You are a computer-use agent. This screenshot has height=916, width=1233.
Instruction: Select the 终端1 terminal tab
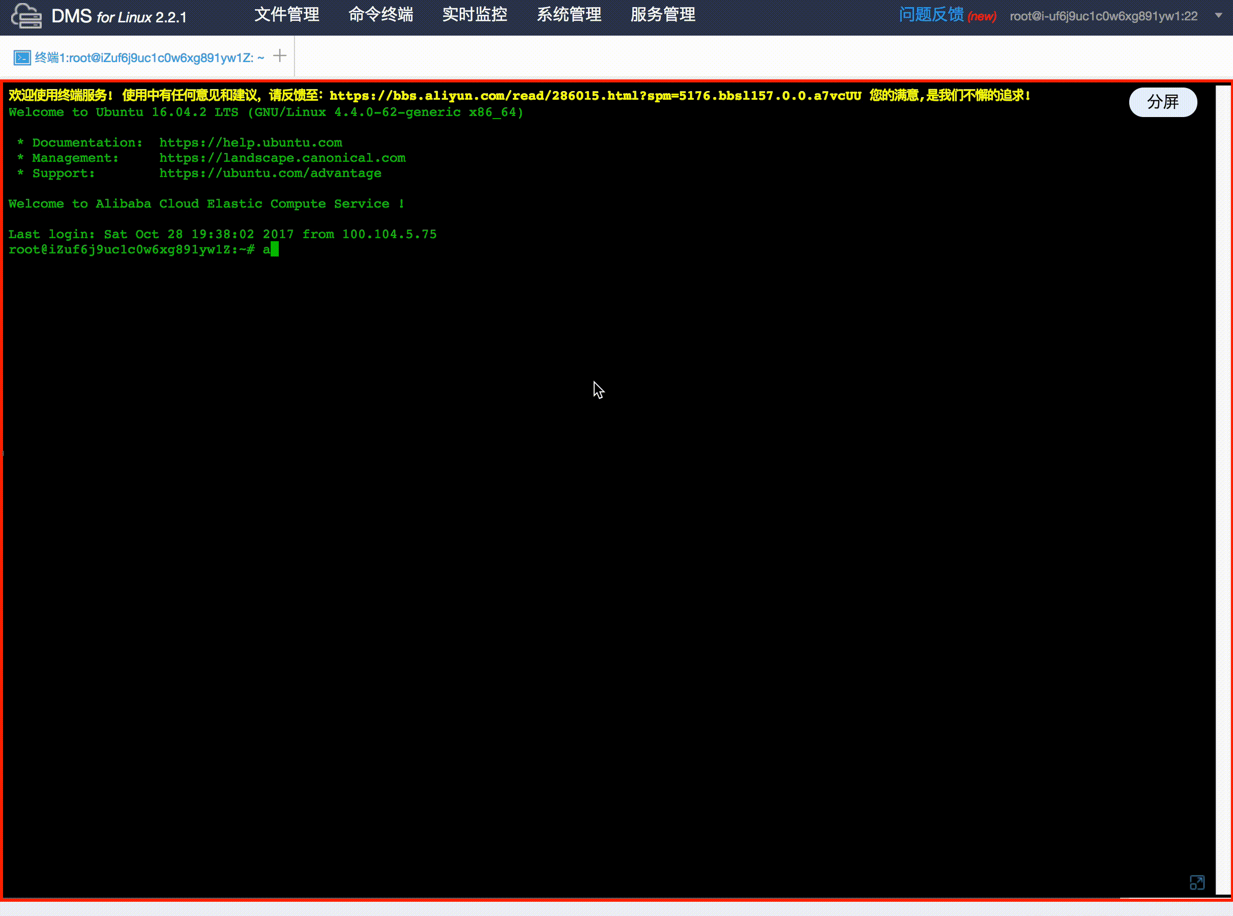[149, 58]
